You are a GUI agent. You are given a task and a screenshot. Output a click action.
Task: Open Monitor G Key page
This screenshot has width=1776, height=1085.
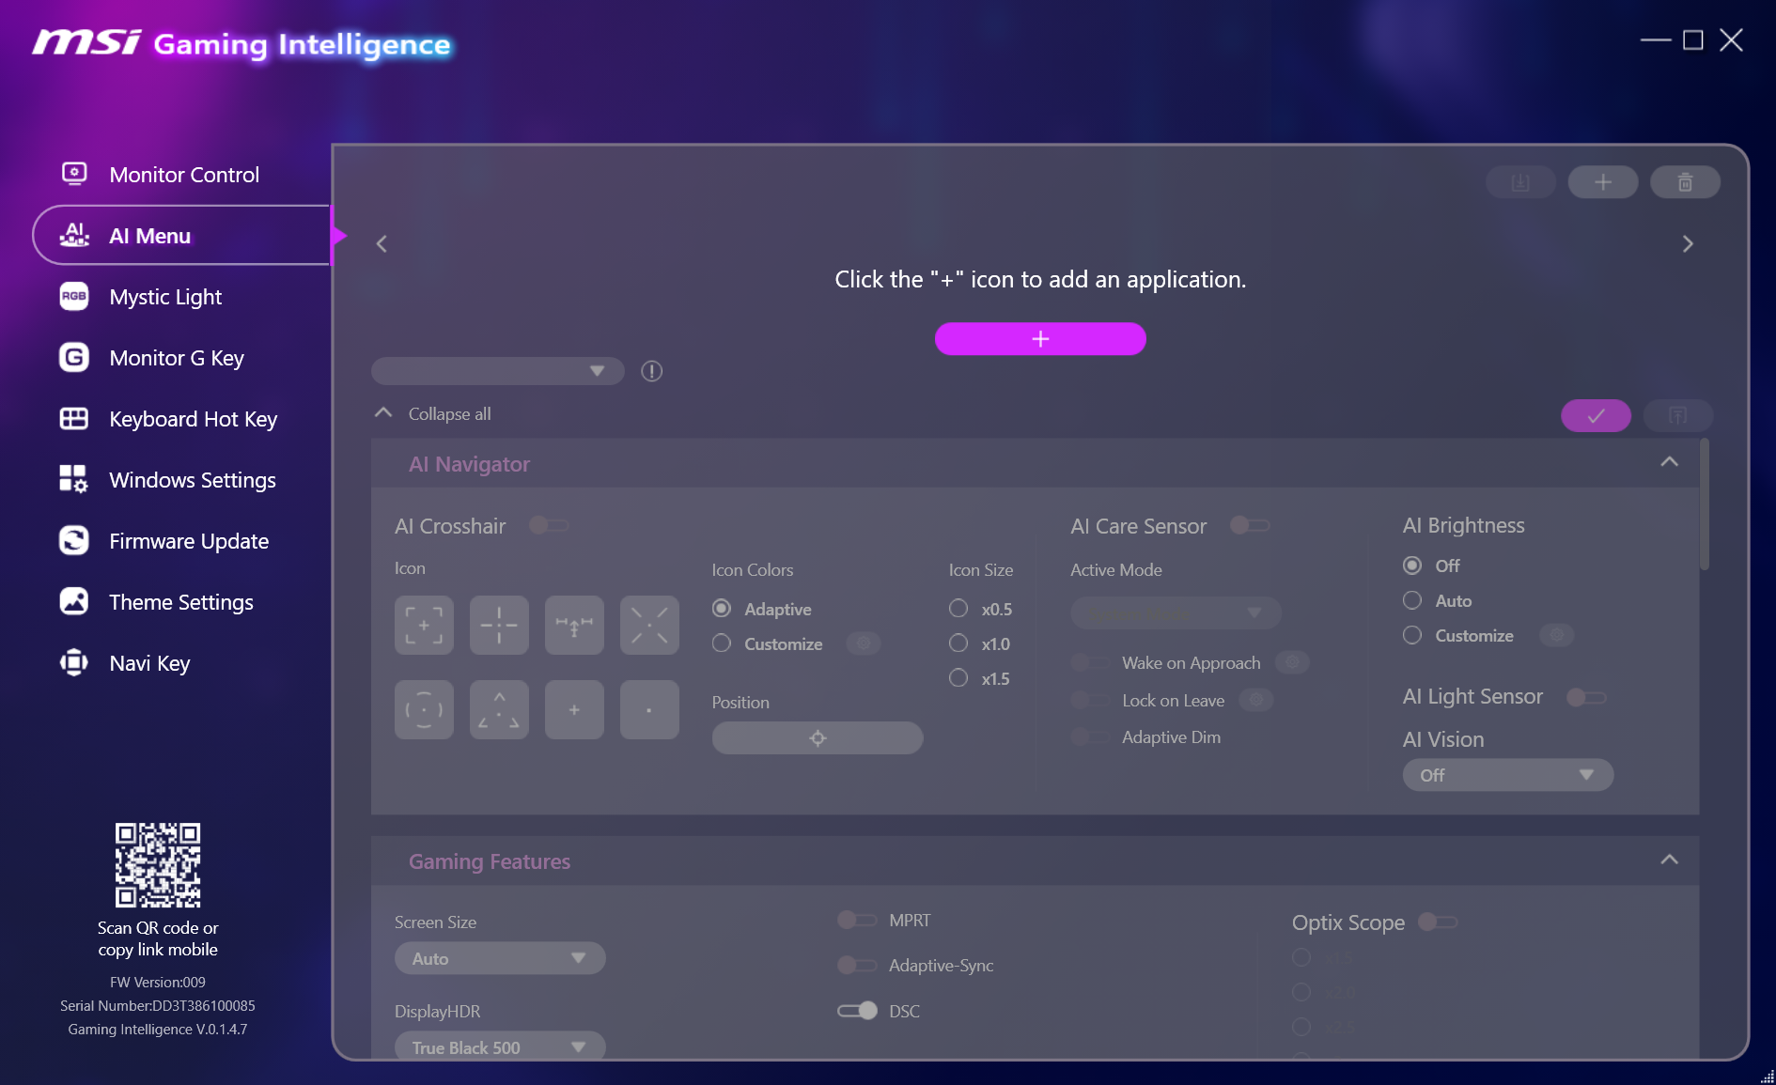pyautogui.click(x=177, y=358)
